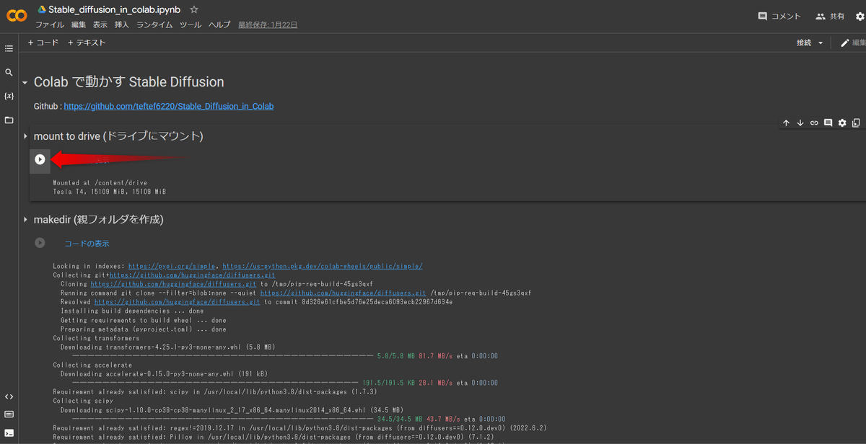Open the teftef6220 Stable_Diffusion_in_Colab GitHub link
This screenshot has width=866, height=444.
tap(169, 106)
